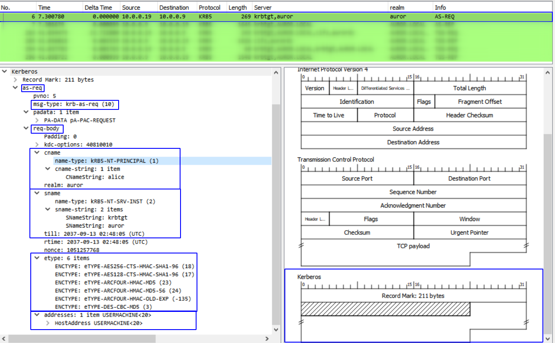This screenshot has height=343, width=555.
Task: Sort by the Info column header
Action: (494, 7)
